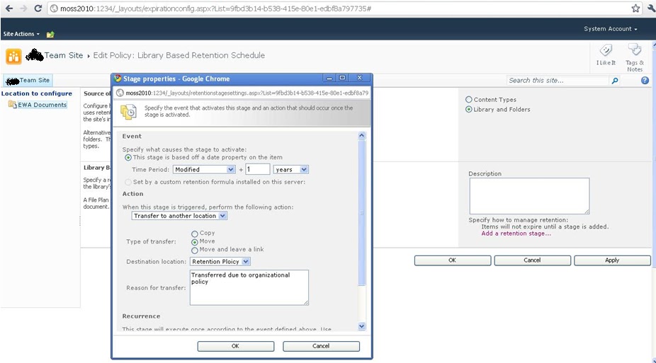Click Apply on the Edit Policy page
The width and height of the screenshot is (656, 363).
pos(612,260)
